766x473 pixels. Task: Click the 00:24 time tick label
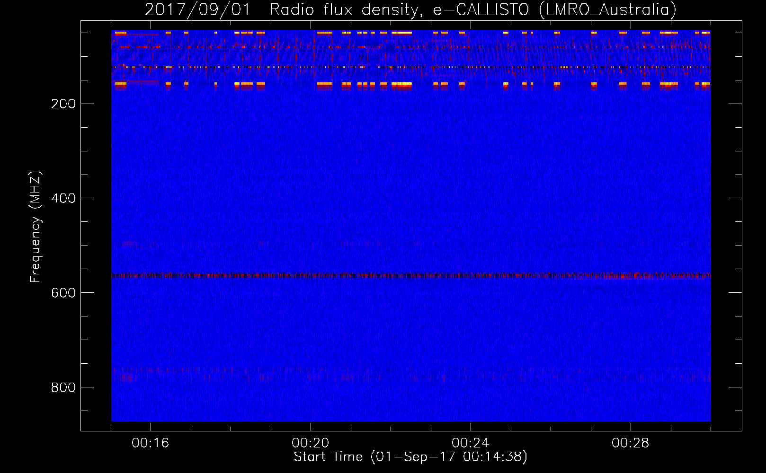click(471, 443)
